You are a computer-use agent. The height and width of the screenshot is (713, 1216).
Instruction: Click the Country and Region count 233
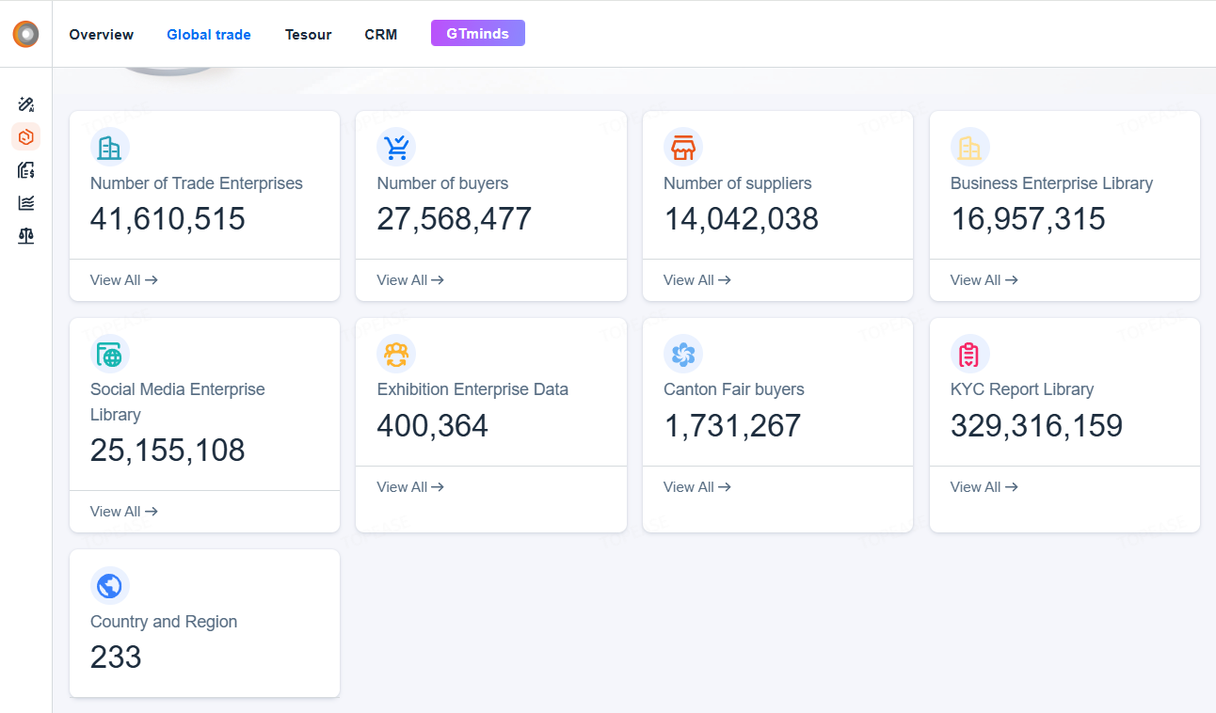116,658
